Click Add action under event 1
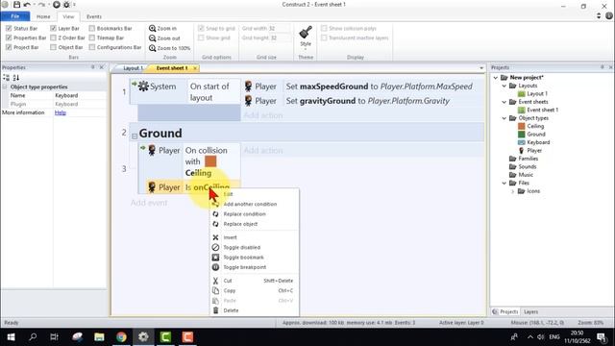Viewport: 615px width, 346px height. click(263, 115)
